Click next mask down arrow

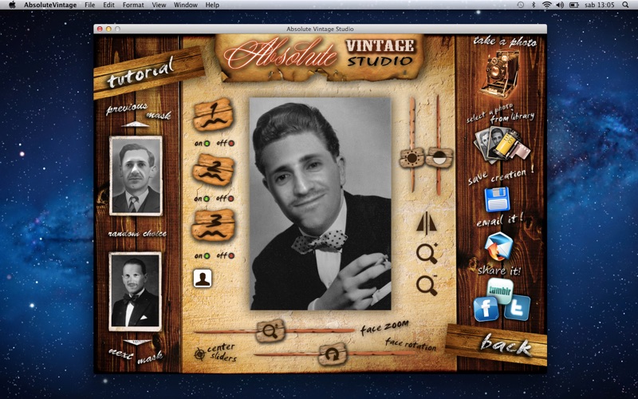(137, 342)
